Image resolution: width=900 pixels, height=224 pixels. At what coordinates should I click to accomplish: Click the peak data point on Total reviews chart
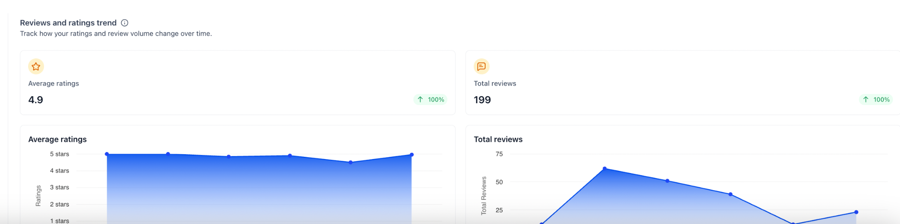point(605,169)
